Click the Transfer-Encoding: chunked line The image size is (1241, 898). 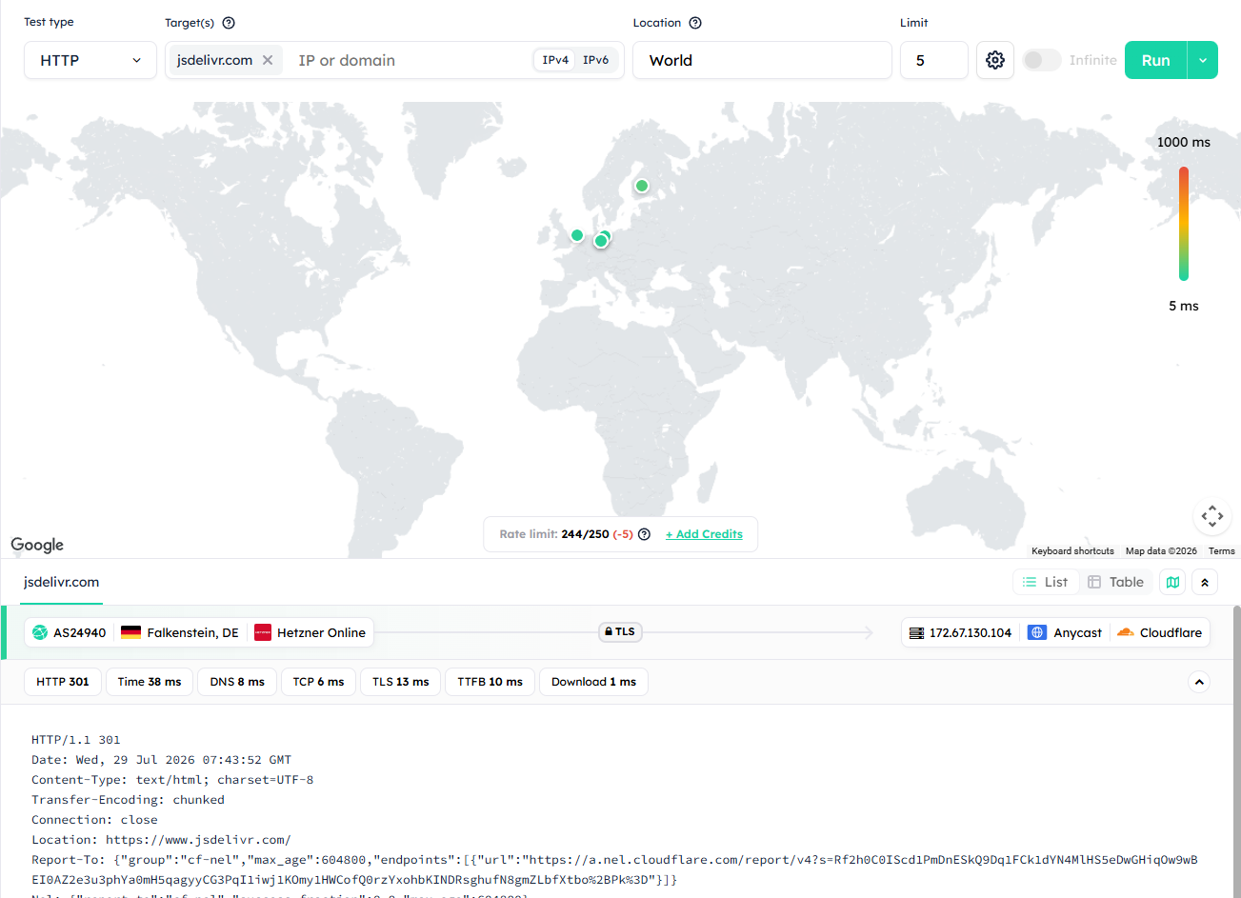[x=128, y=800]
